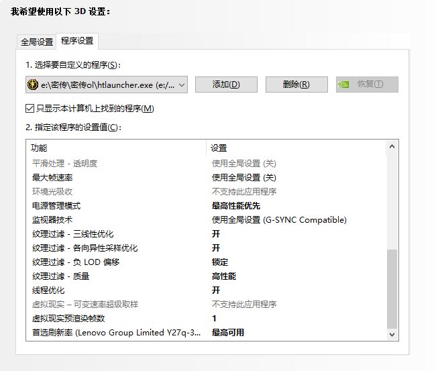Open the 最高性能优先 power mode setting
Screen dimensions: 436x371
236,206
